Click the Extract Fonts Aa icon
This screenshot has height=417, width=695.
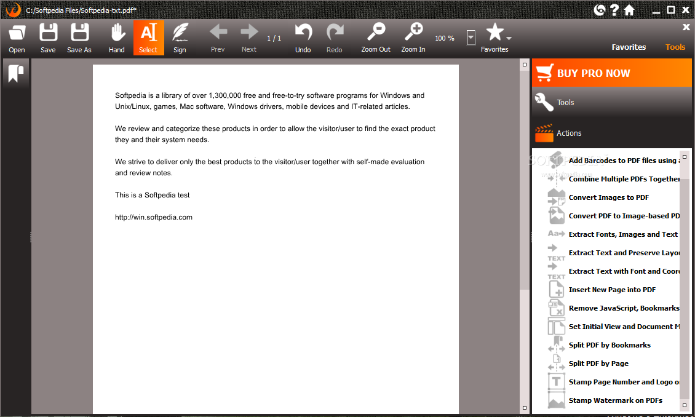pyautogui.click(x=556, y=234)
